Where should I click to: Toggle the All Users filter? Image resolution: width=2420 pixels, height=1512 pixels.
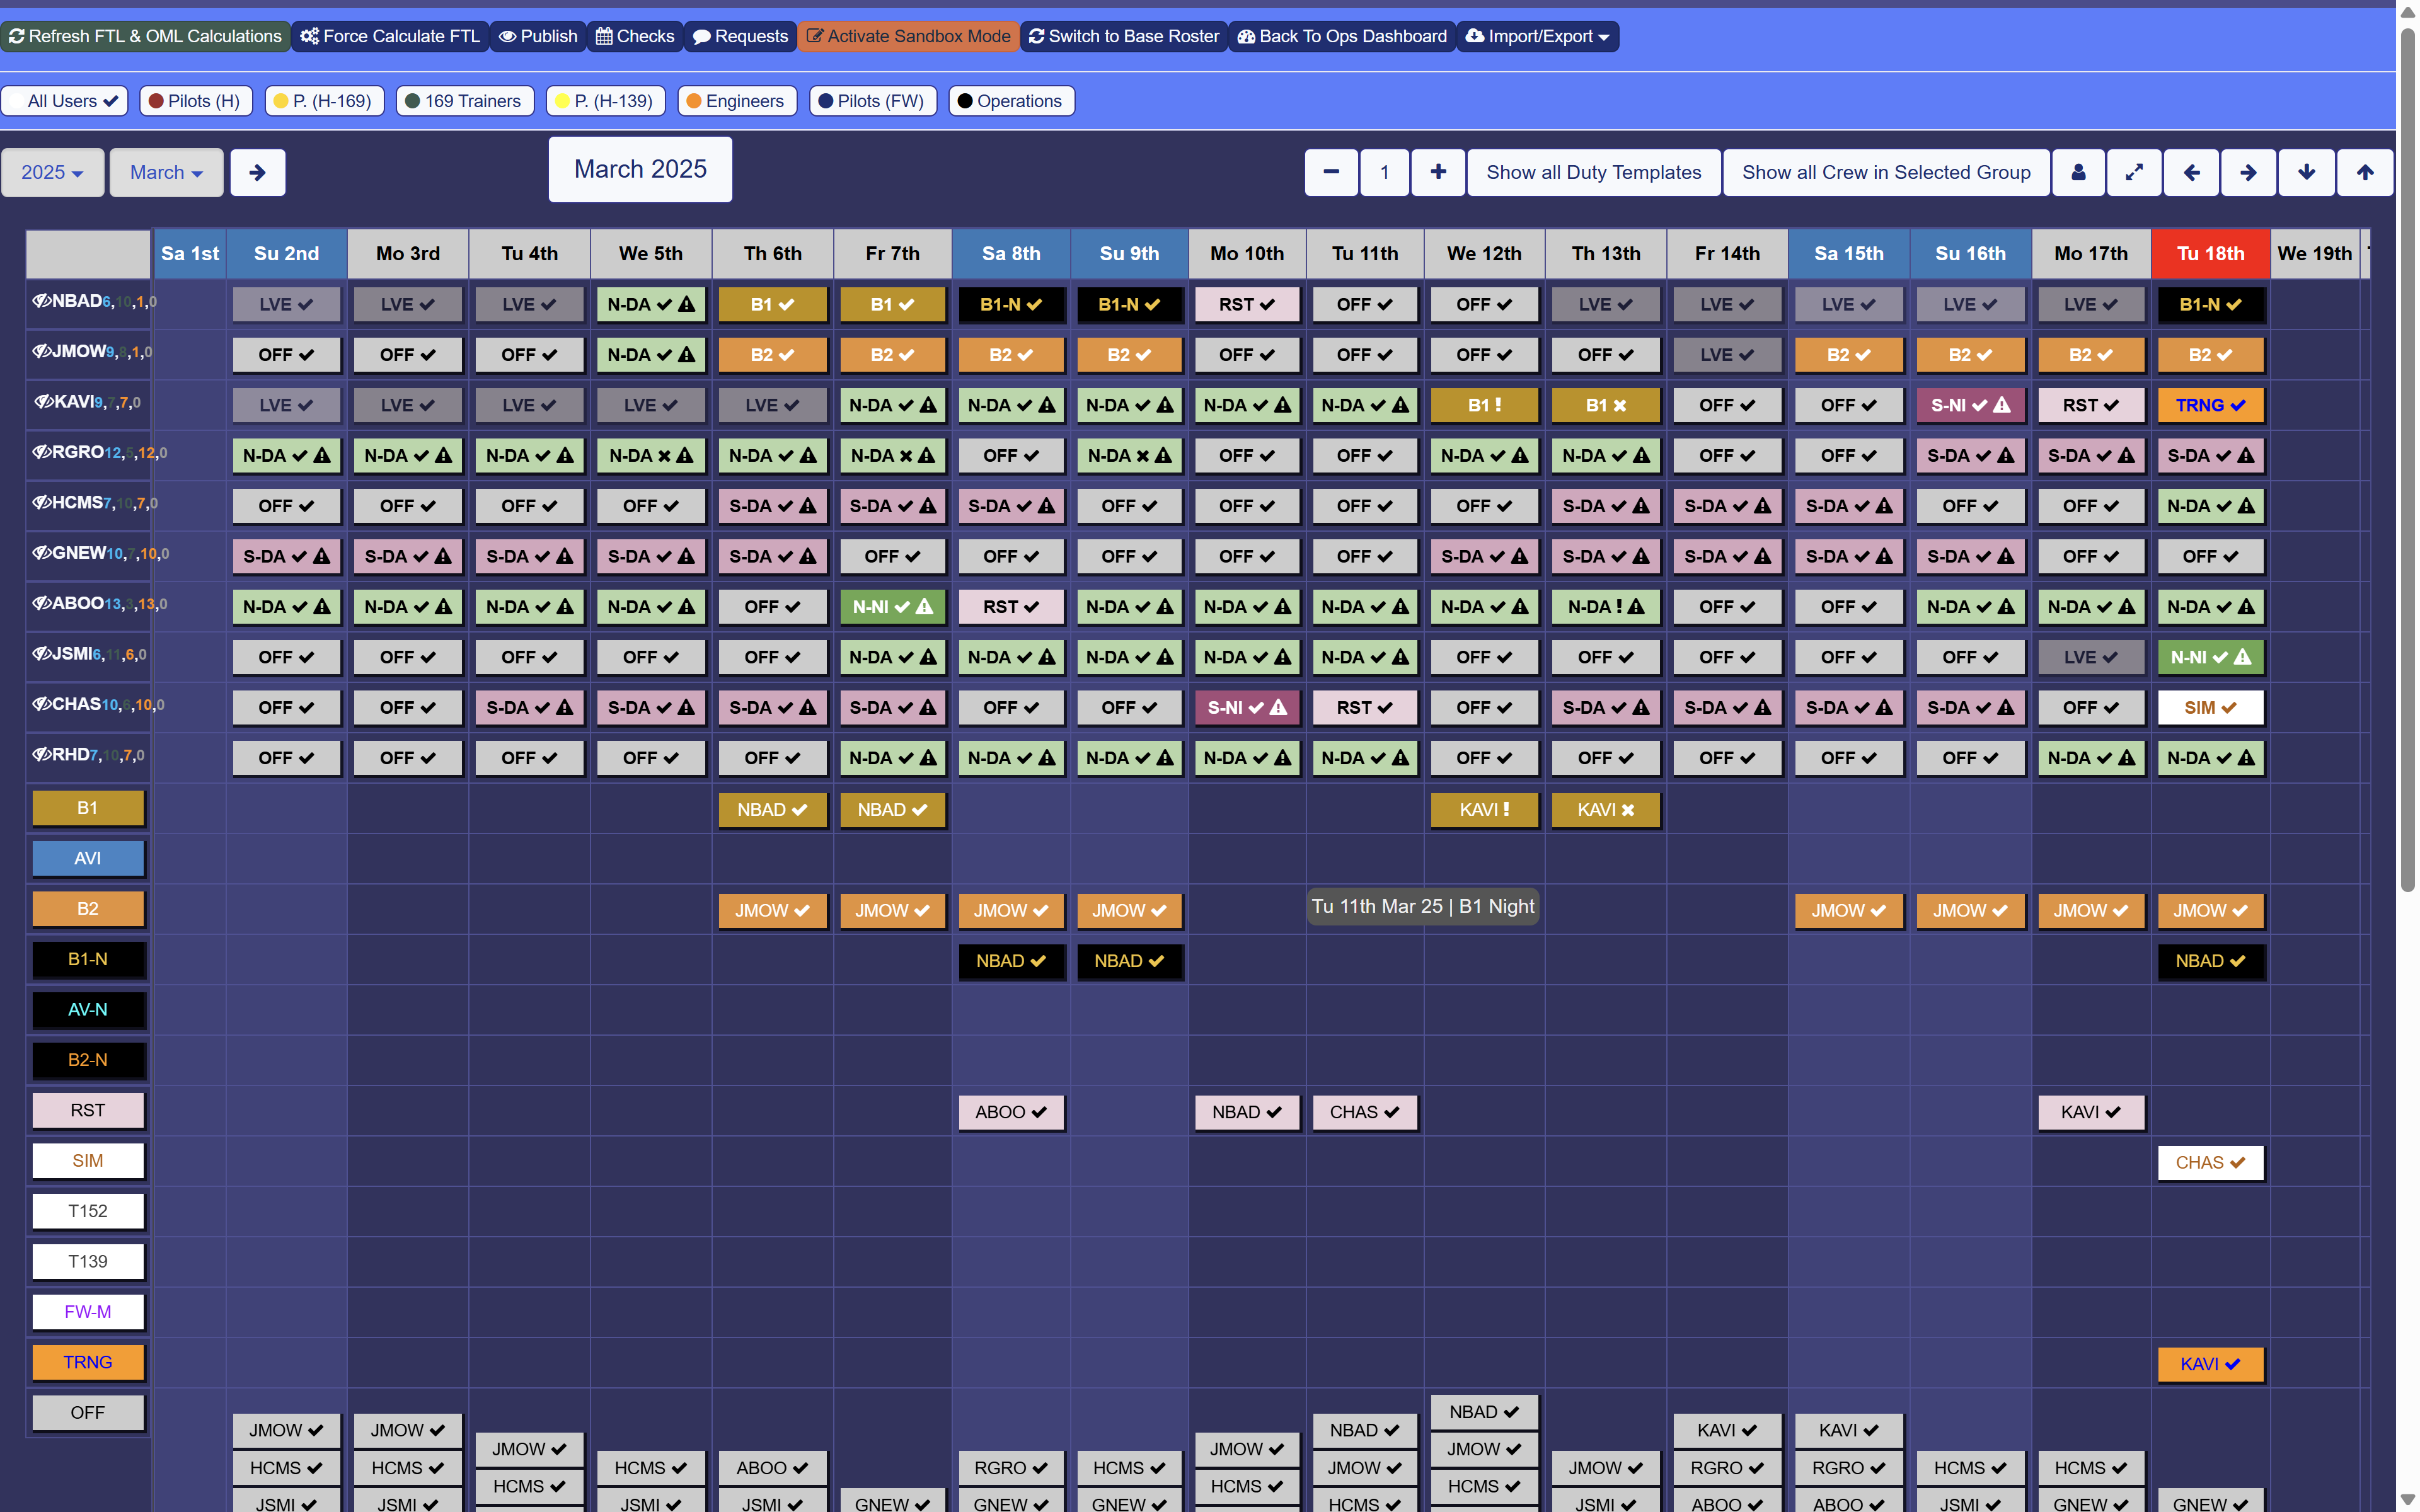(65, 101)
